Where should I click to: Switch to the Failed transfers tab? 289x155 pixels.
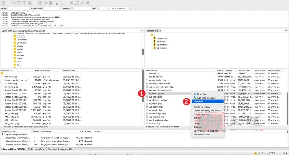(x=36, y=149)
